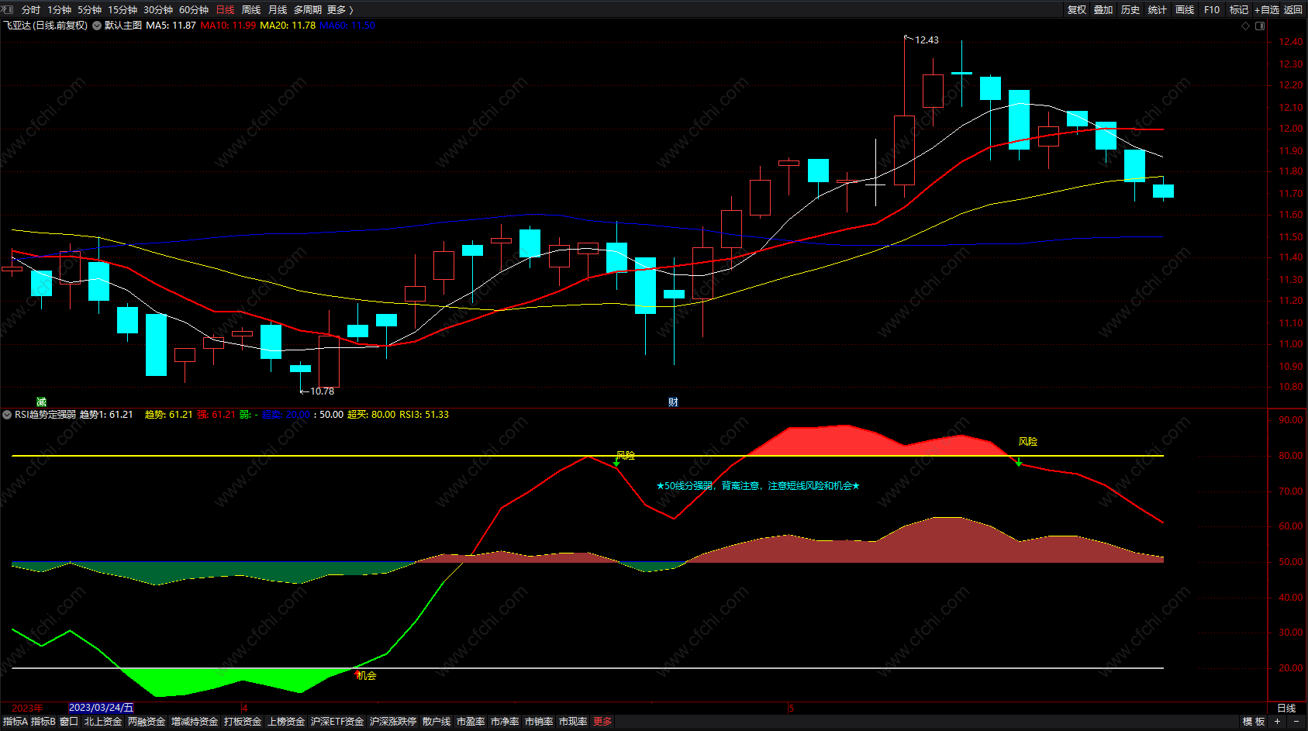This screenshot has width=1308, height=731.
Task: Click the MA60: 11.50 value label
Action: point(347,26)
